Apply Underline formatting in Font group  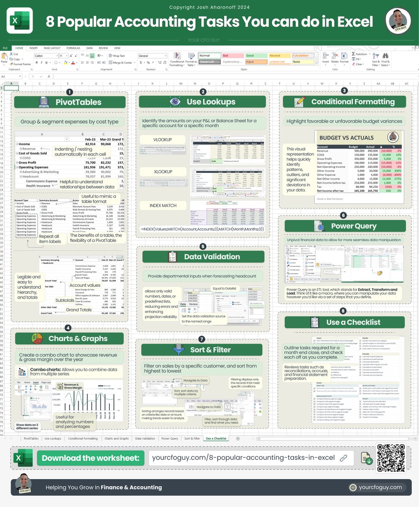click(46, 63)
